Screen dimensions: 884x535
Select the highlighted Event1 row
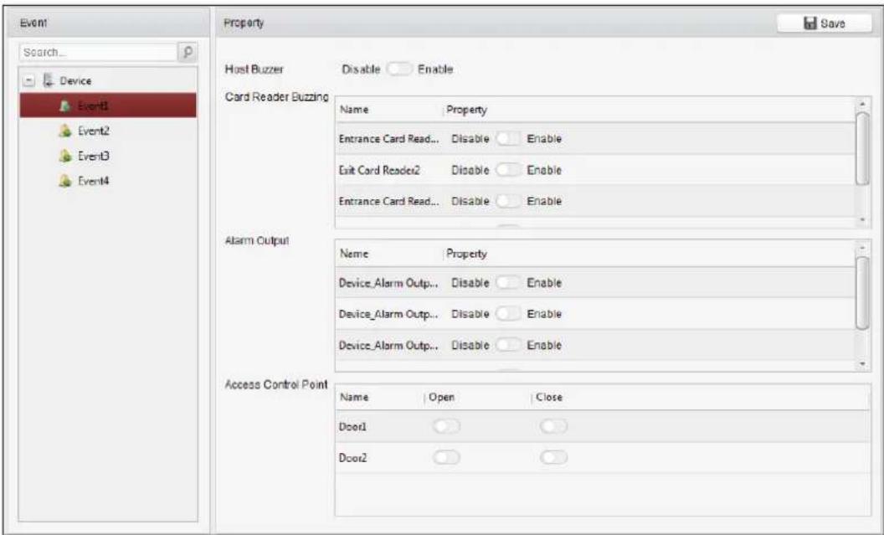point(108,105)
